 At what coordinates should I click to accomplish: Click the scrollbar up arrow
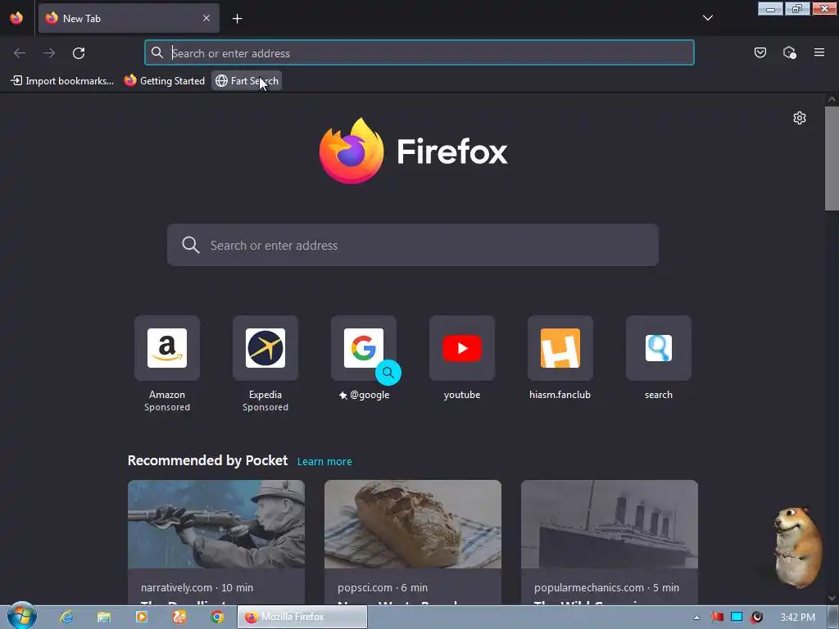tap(832, 99)
